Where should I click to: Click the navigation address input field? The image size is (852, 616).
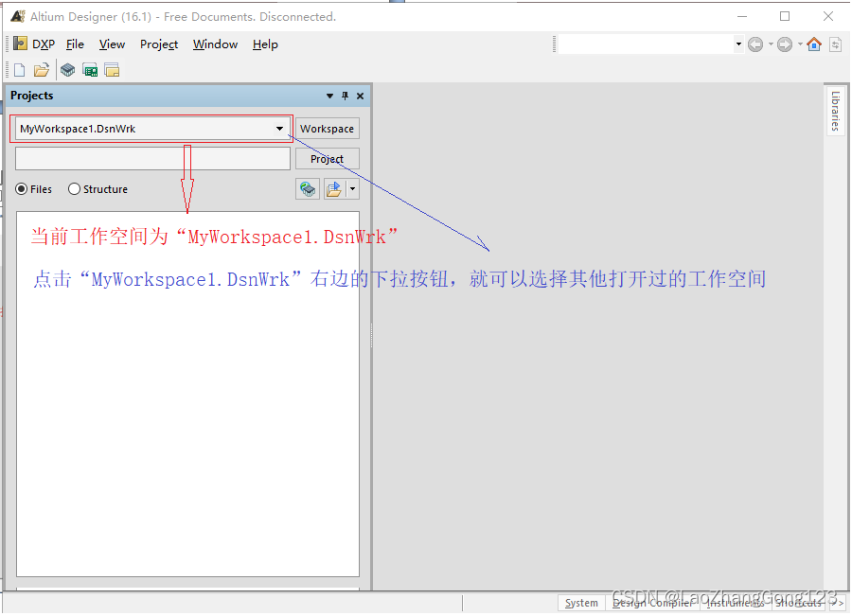pyautogui.click(x=647, y=44)
